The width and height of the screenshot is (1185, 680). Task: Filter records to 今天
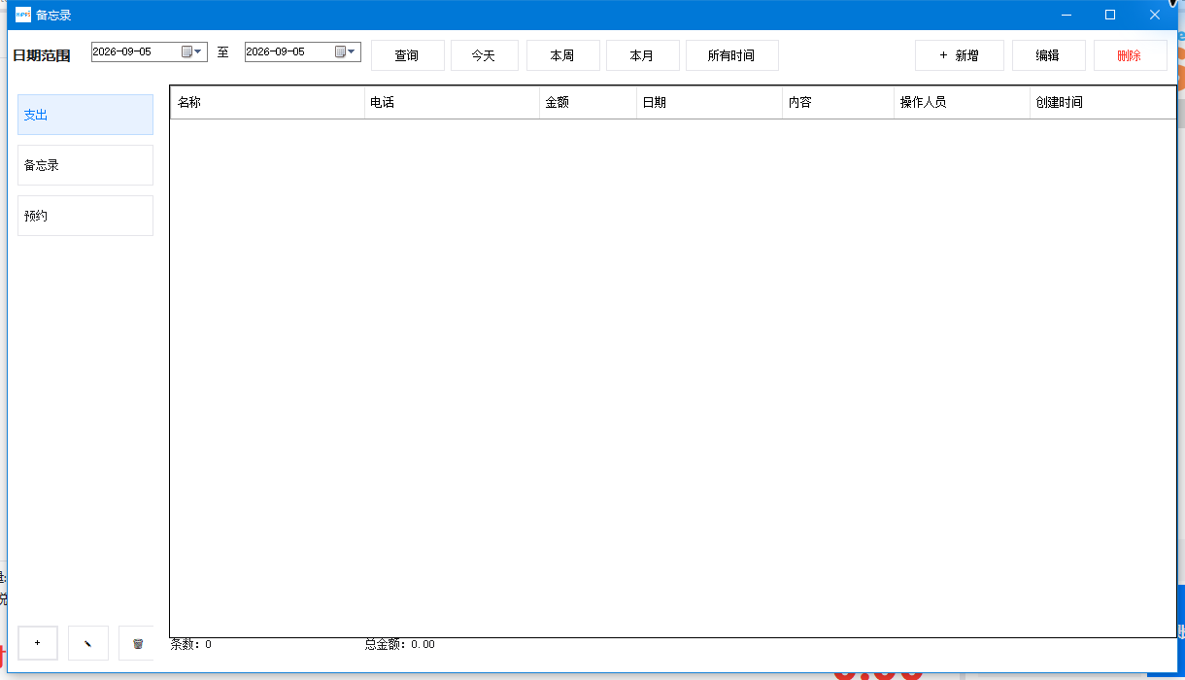click(485, 55)
